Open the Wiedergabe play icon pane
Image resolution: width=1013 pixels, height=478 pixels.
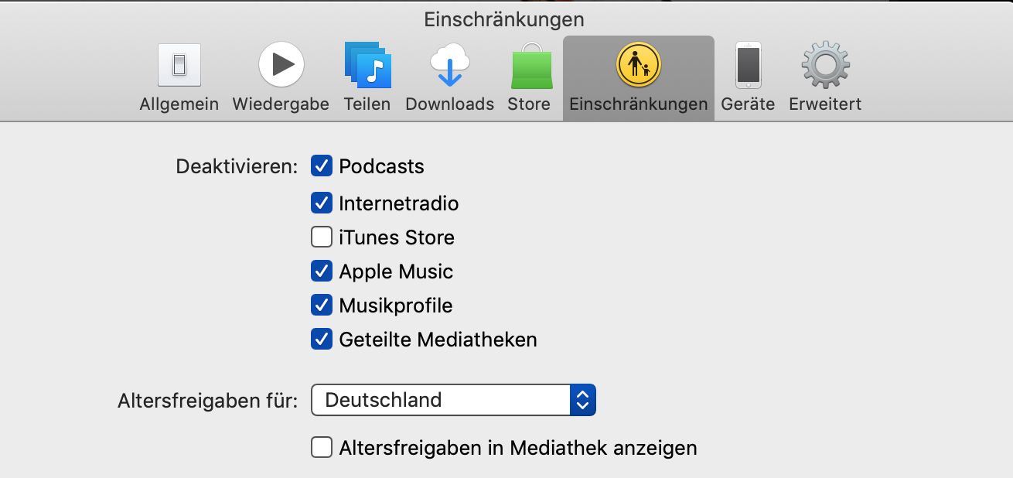281,65
